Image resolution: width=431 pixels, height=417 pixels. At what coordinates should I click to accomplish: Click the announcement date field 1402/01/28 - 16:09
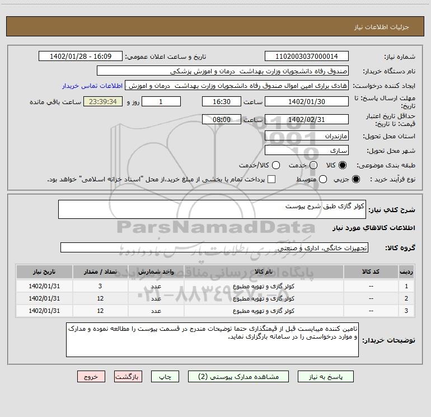pyautogui.click(x=81, y=57)
